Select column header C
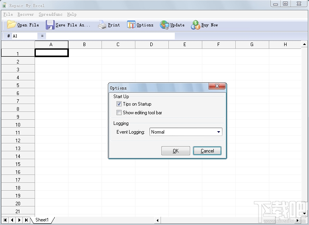Image resolution: width=309 pixels, height=225 pixels. [118, 45]
